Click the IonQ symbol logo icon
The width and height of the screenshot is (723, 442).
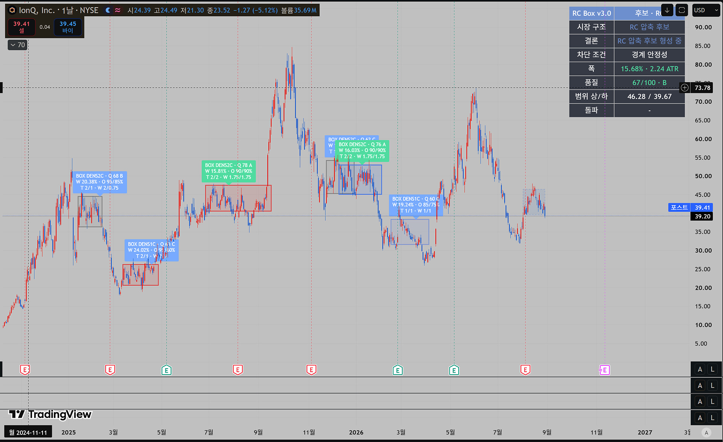coord(12,10)
